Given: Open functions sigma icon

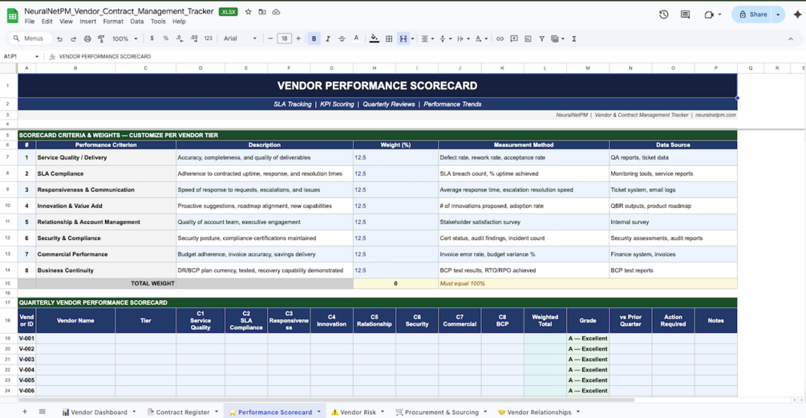Looking at the screenshot, I should [574, 39].
